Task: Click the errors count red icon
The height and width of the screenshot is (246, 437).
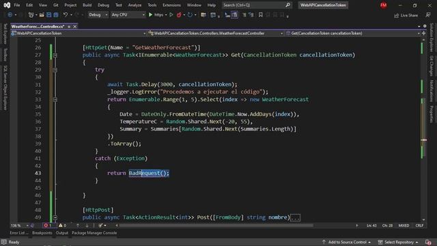Action: click(46, 225)
